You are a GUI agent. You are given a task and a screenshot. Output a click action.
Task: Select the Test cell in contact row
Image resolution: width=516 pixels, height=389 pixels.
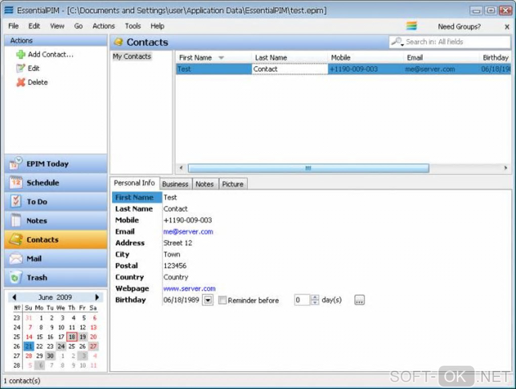coord(214,69)
